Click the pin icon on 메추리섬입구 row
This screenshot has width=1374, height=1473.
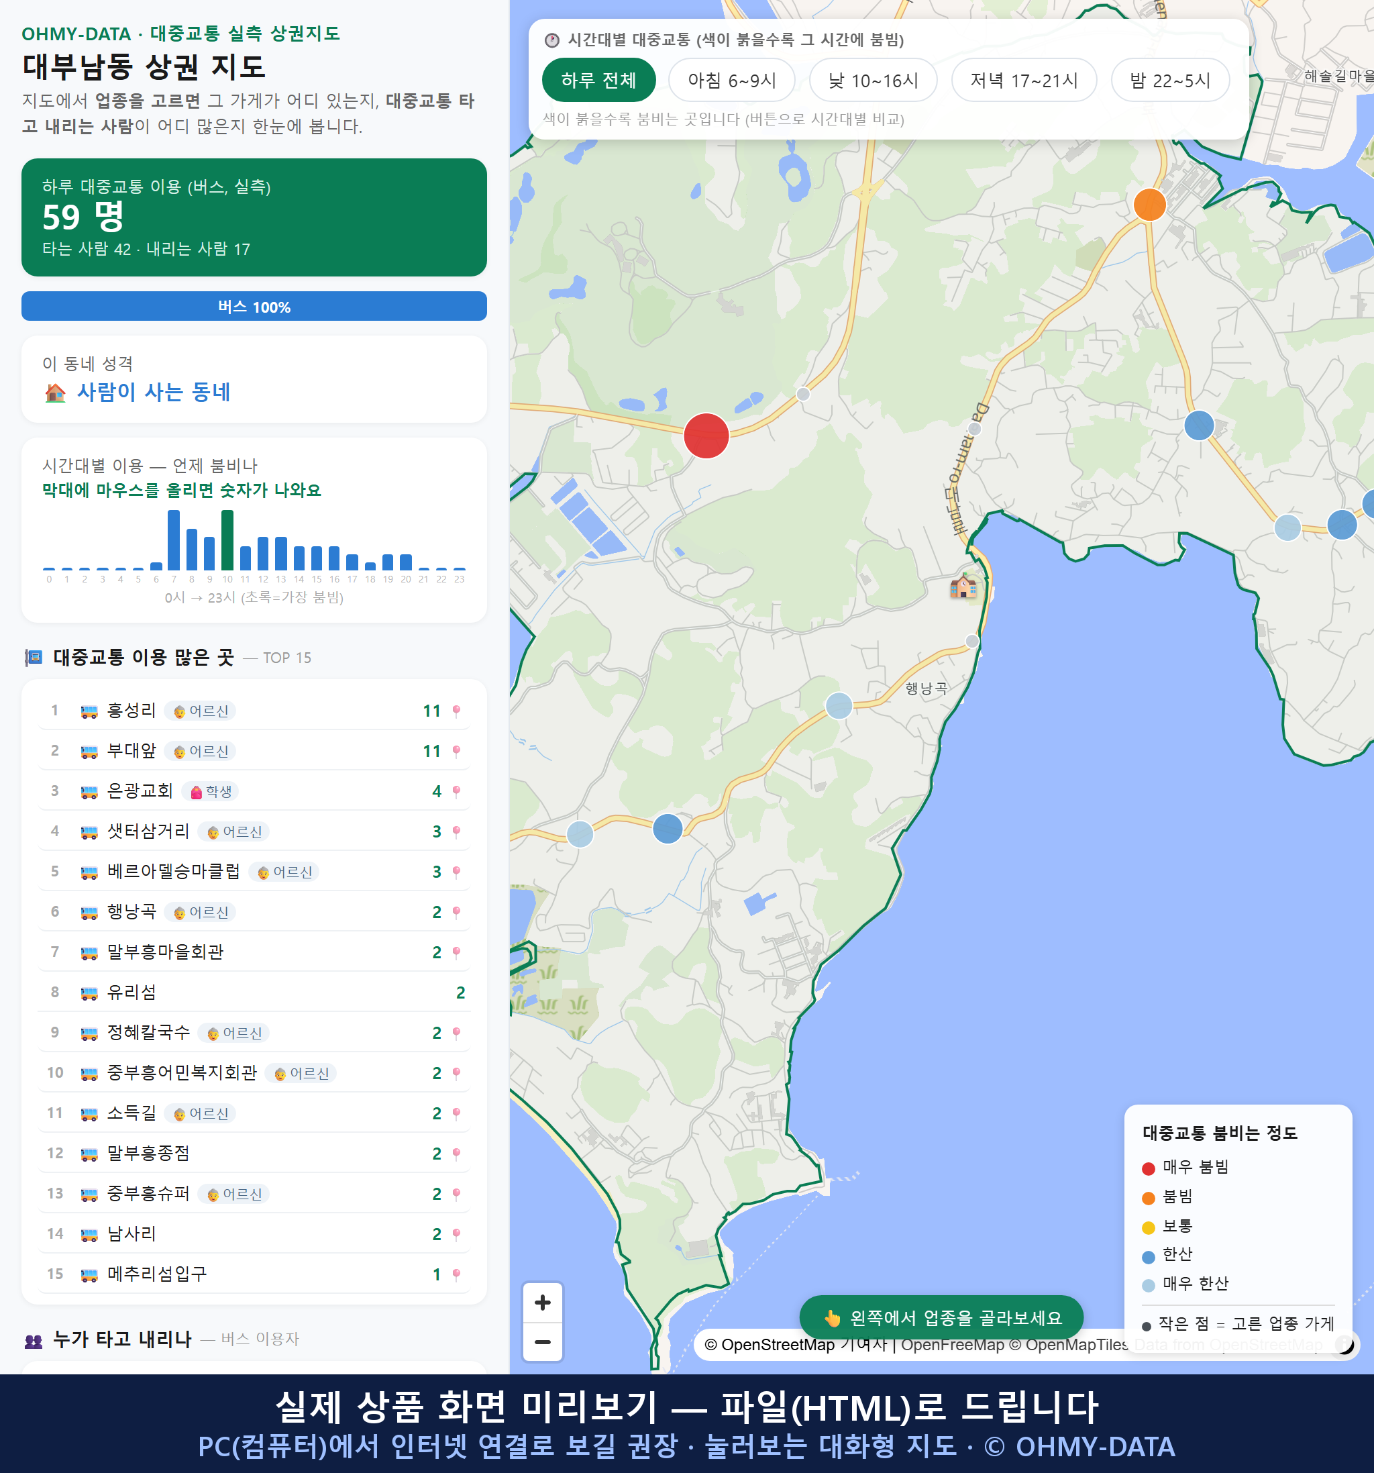coord(456,1274)
